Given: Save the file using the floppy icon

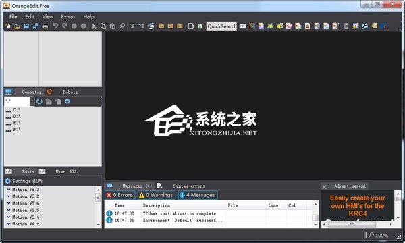Looking at the screenshot, I should pyautogui.click(x=26, y=26).
